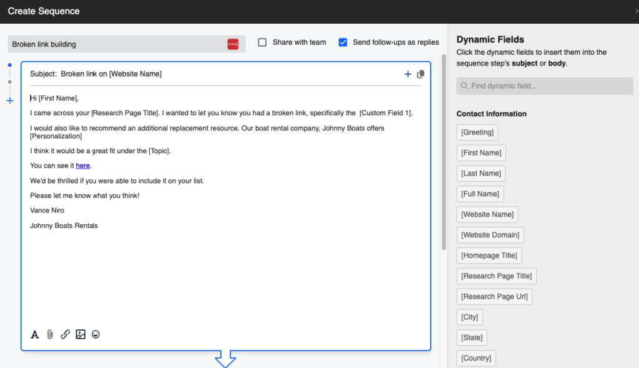The height and width of the screenshot is (368, 639).
Task: Insert a dynamic field into the subject line
Action: [x=407, y=73]
